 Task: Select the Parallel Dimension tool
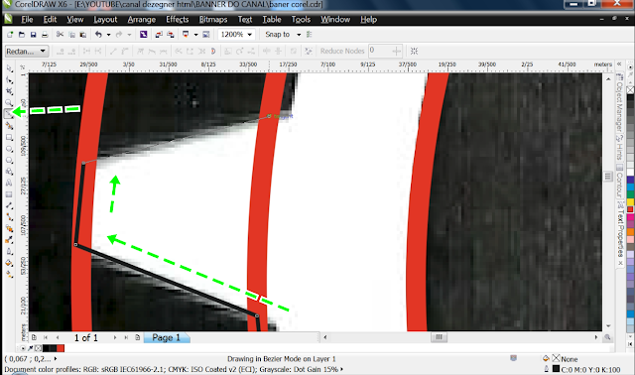[9, 205]
